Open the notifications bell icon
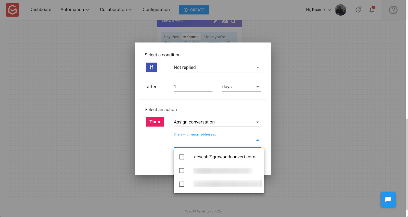Viewport: 408px width, 217px height. coord(372,10)
